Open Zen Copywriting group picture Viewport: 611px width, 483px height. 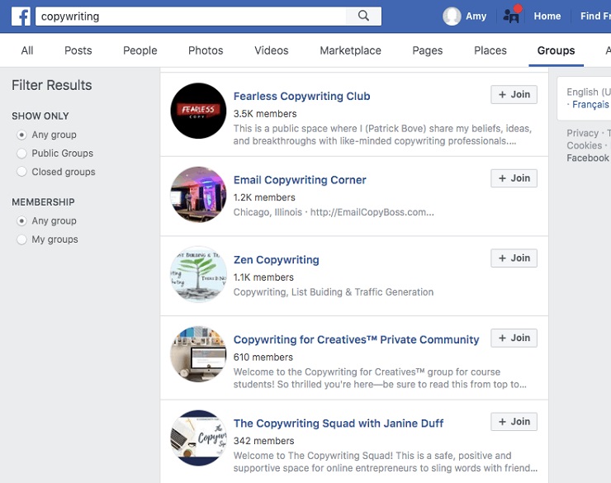coord(198,274)
